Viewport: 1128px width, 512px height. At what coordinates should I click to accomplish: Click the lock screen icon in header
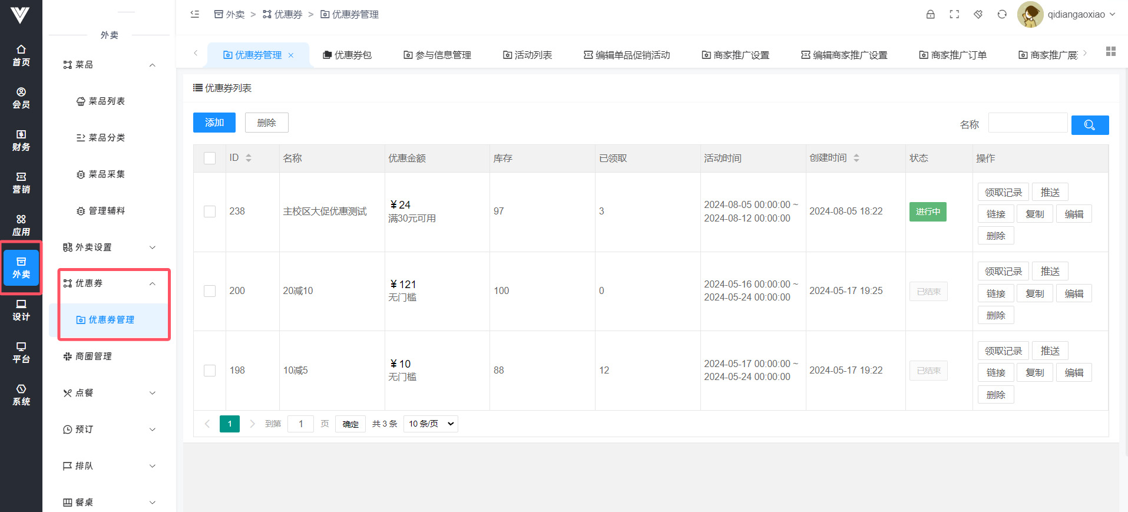(x=930, y=14)
